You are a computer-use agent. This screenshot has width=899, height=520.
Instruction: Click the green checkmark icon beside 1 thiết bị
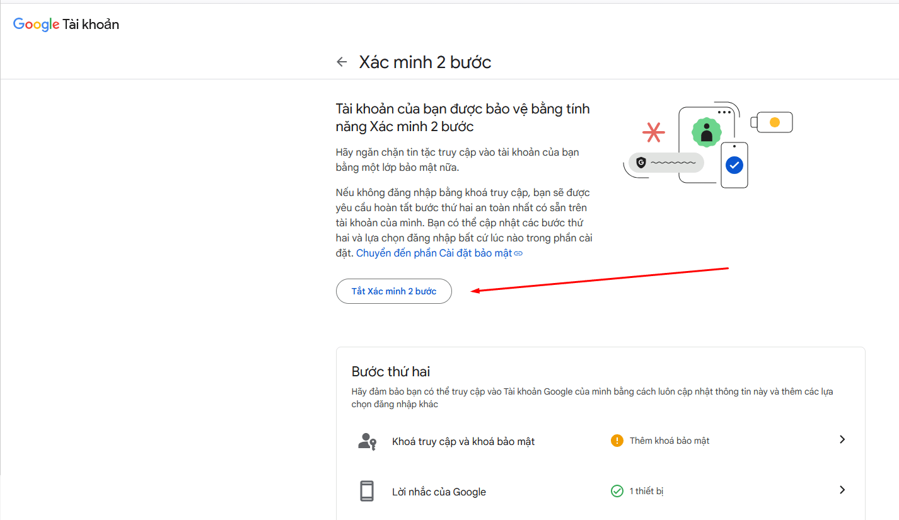click(617, 490)
